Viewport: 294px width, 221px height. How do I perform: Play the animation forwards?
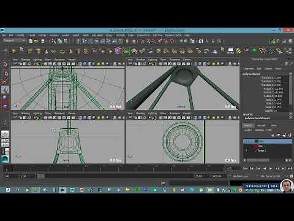[x=271, y=168]
